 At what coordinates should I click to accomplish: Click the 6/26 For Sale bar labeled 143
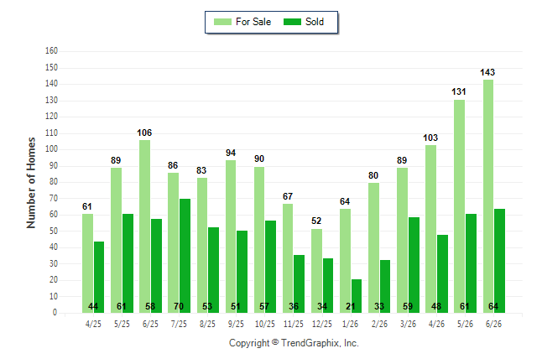tap(488, 196)
